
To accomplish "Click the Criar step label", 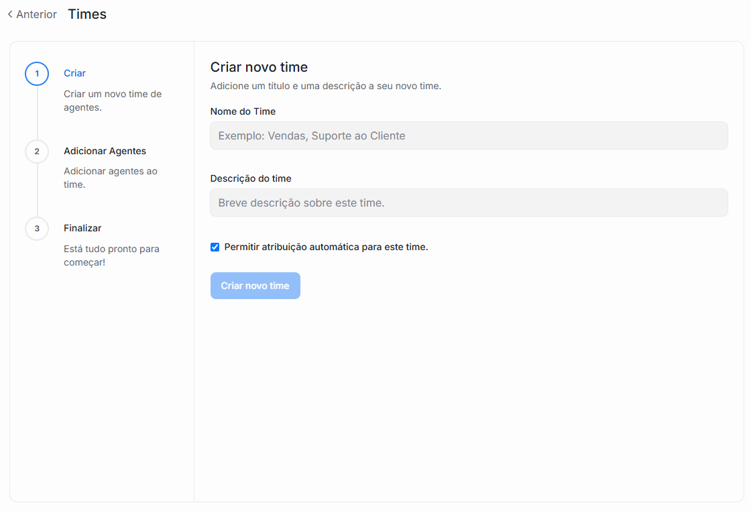I will click(x=74, y=73).
